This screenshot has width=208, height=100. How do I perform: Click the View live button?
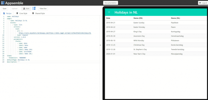(43, 8)
